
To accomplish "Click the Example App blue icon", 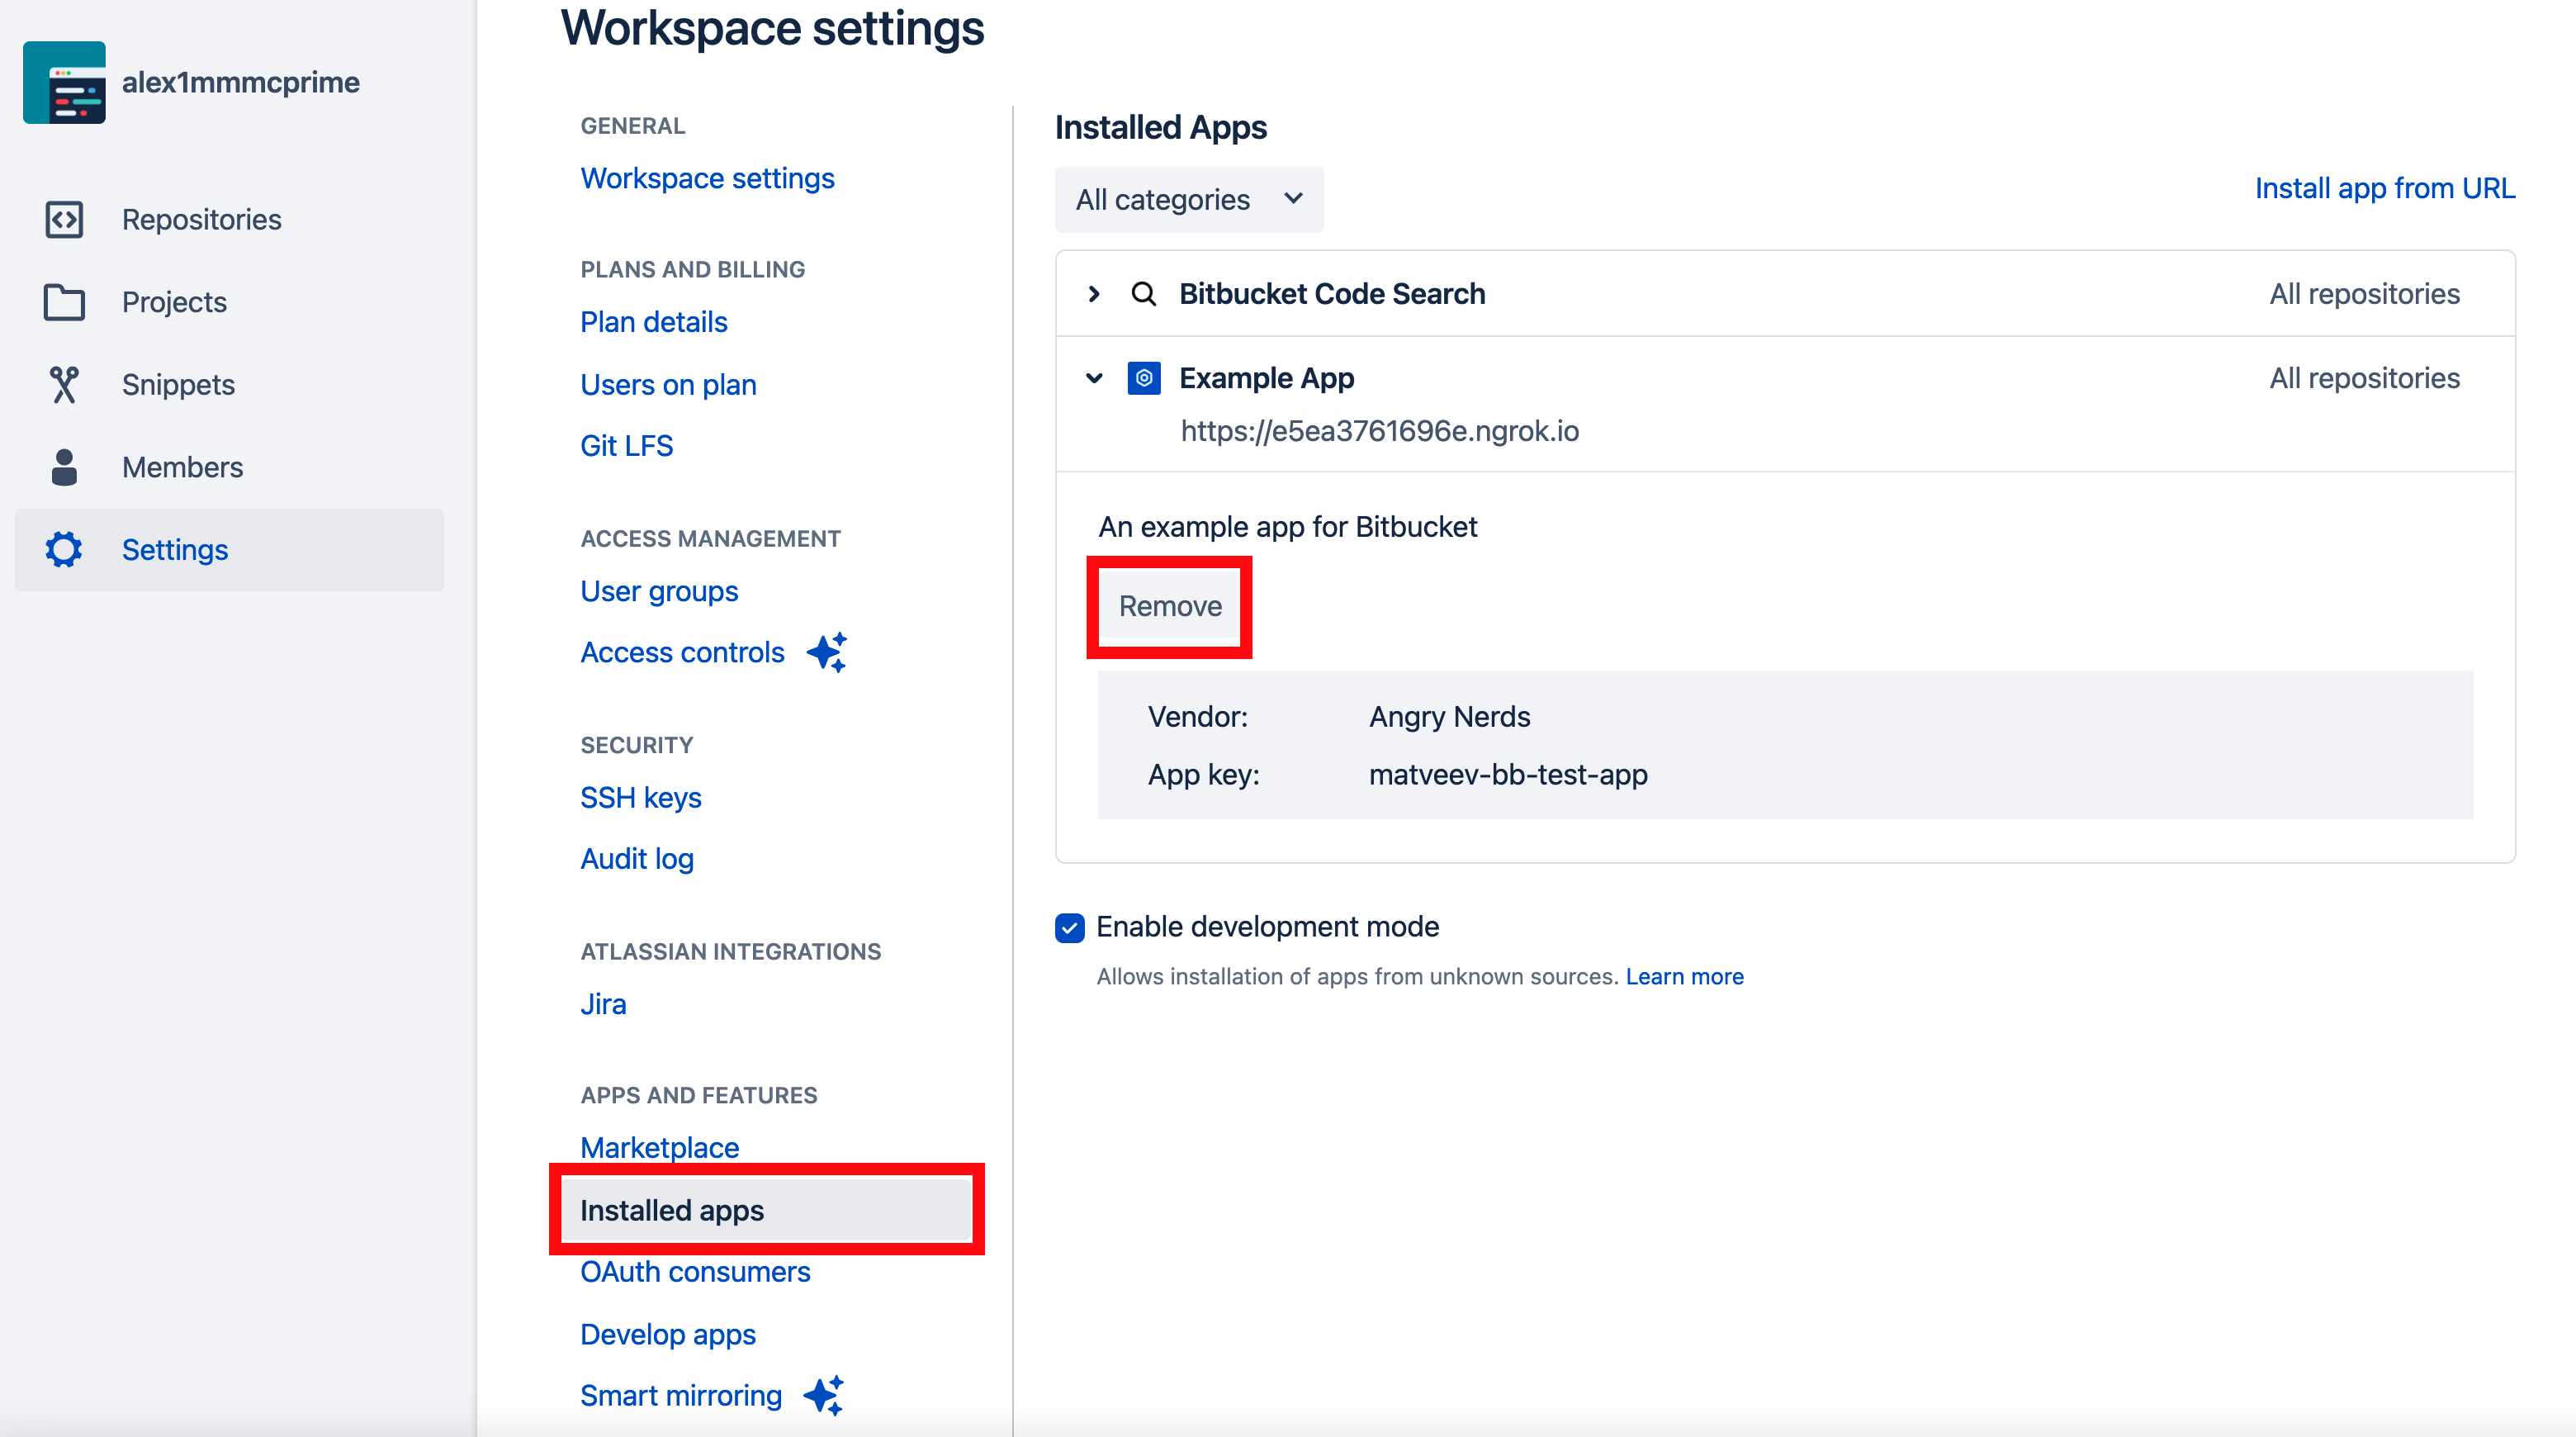I will click(x=1144, y=378).
